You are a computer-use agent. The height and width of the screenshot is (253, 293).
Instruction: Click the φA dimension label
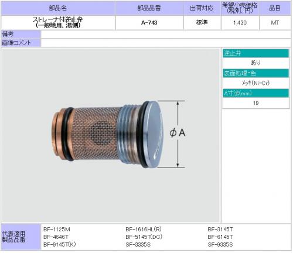(x=177, y=133)
